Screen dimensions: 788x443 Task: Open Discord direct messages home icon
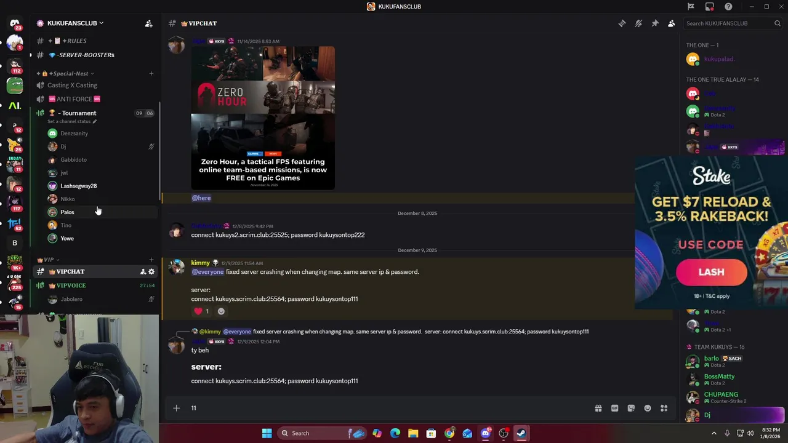[15, 23]
